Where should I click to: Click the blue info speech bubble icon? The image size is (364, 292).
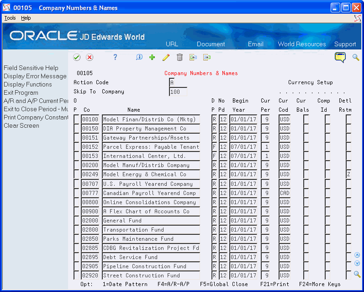pos(139,57)
